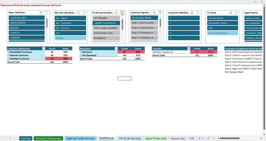Viewport: 266px width, 141px height.
Task: Select No Changes Made slicer item
Action: (x=144, y=18)
